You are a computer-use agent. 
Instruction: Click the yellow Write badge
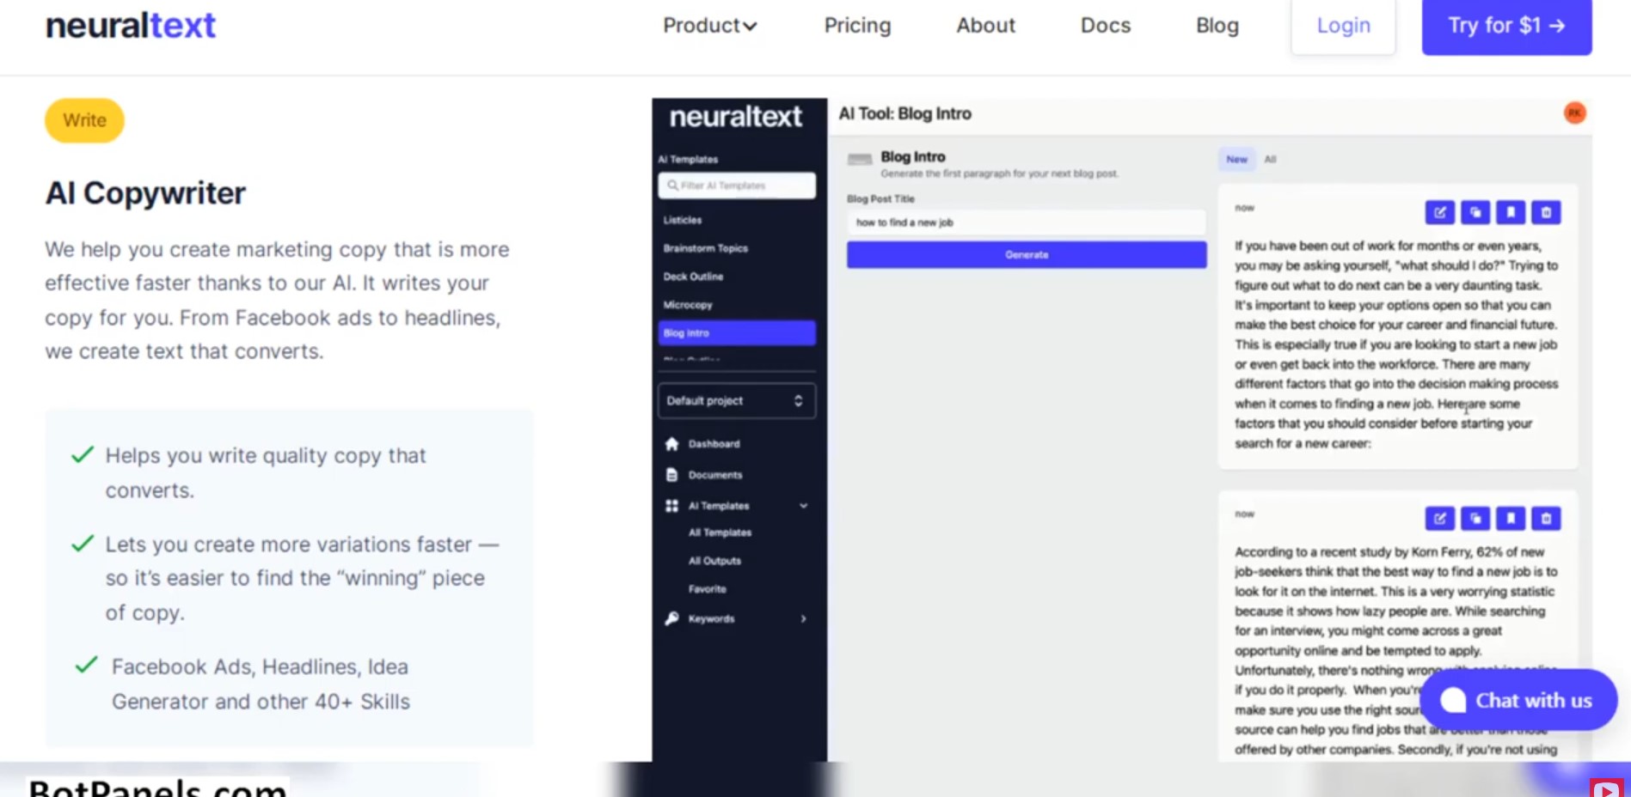[84, 120]
